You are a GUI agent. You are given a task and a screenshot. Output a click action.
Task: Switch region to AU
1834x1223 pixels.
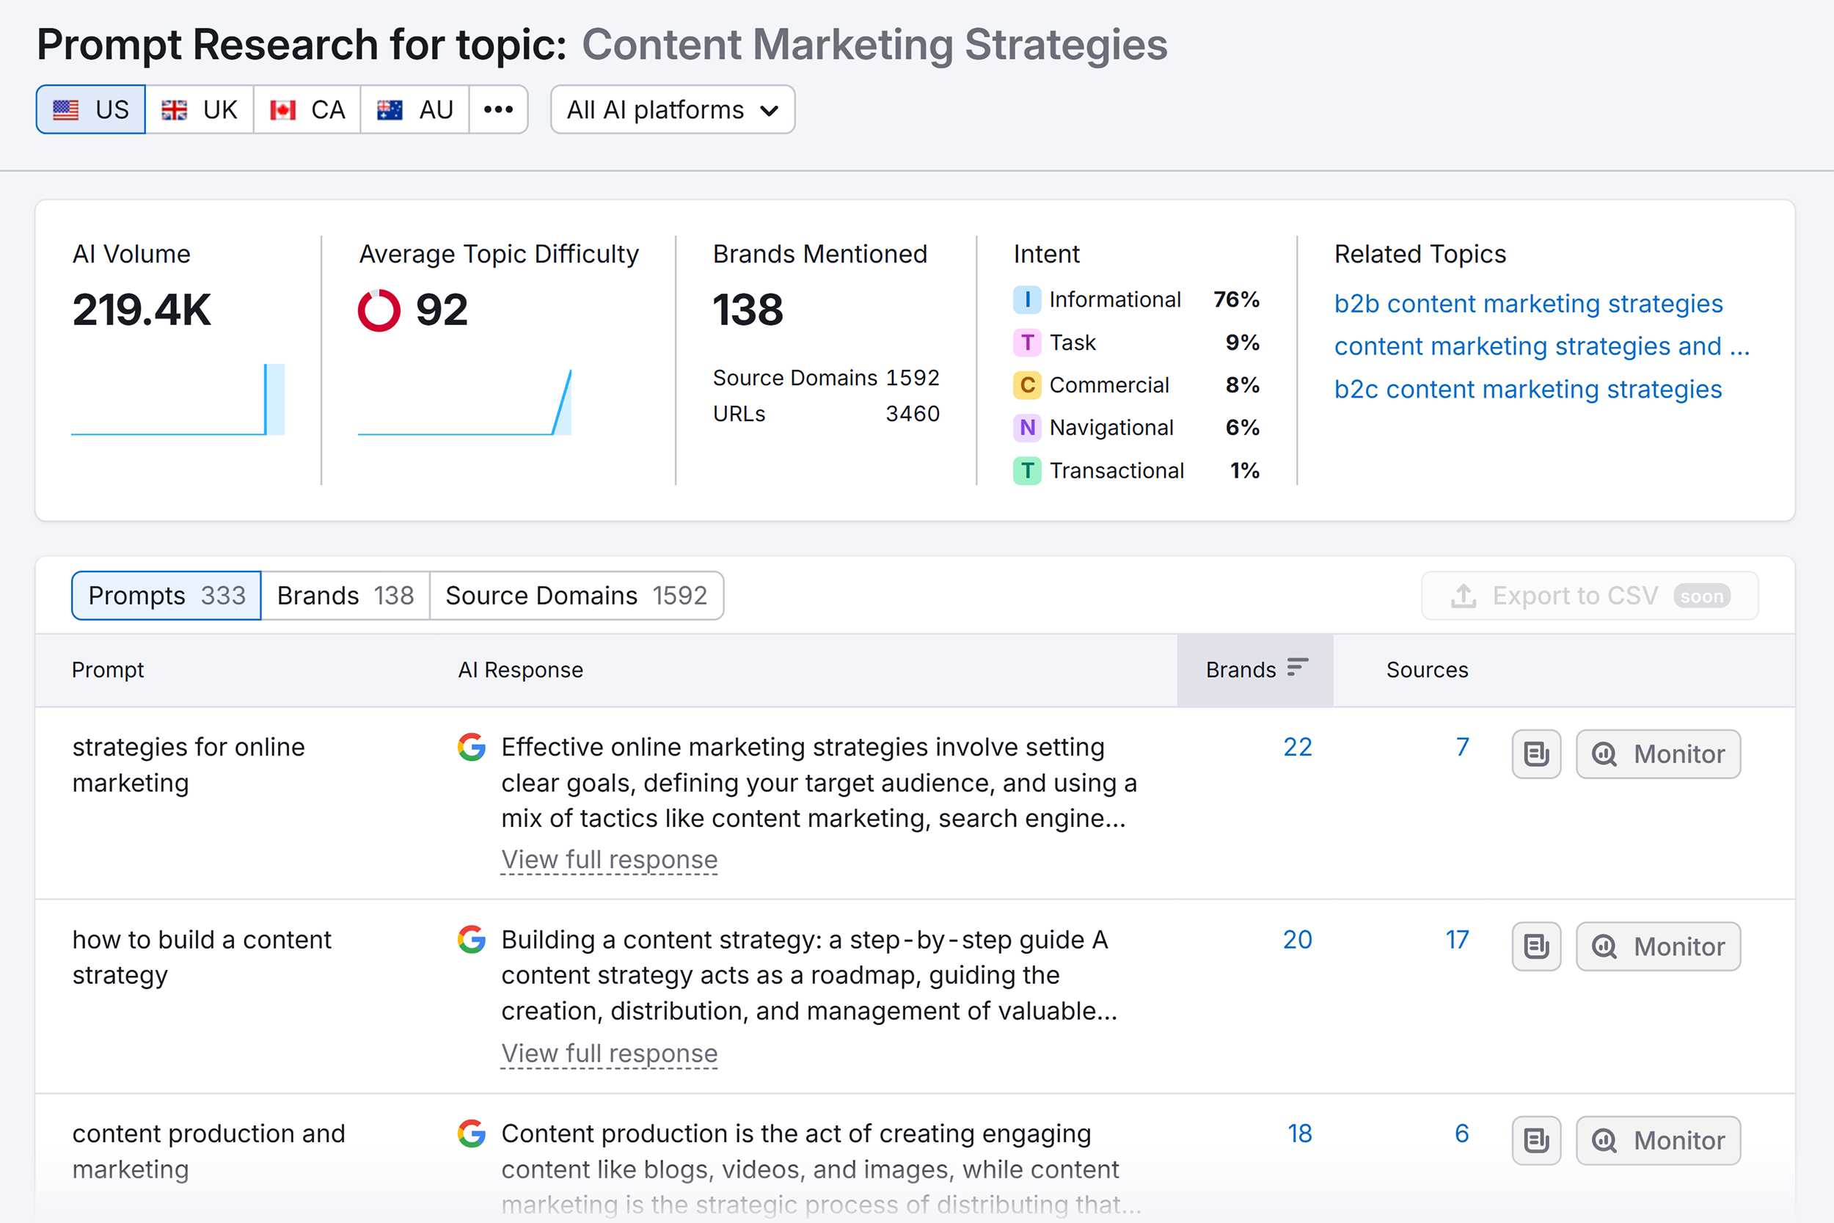click(414, 109)
